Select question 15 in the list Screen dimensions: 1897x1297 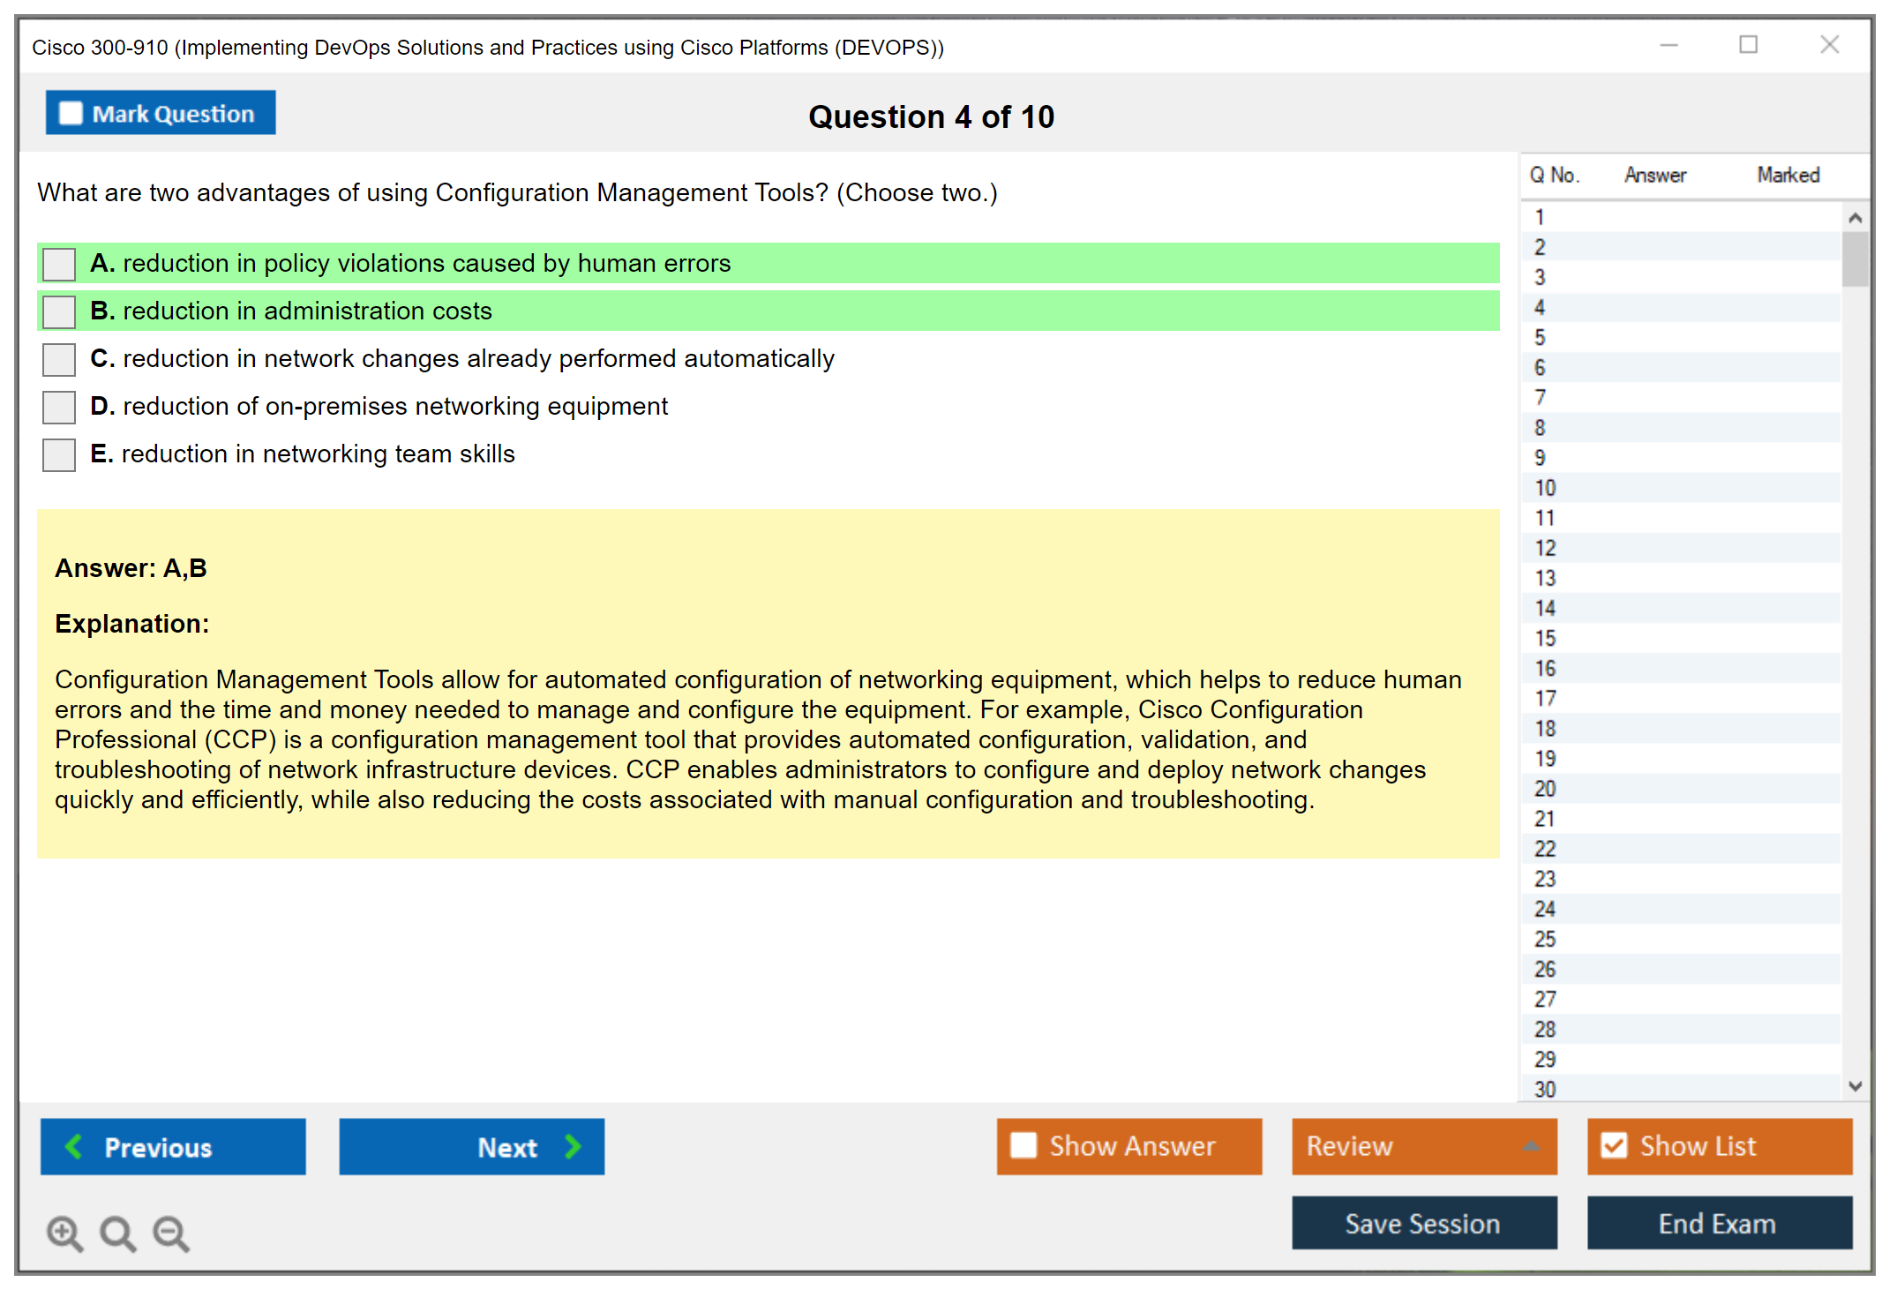1545,639
